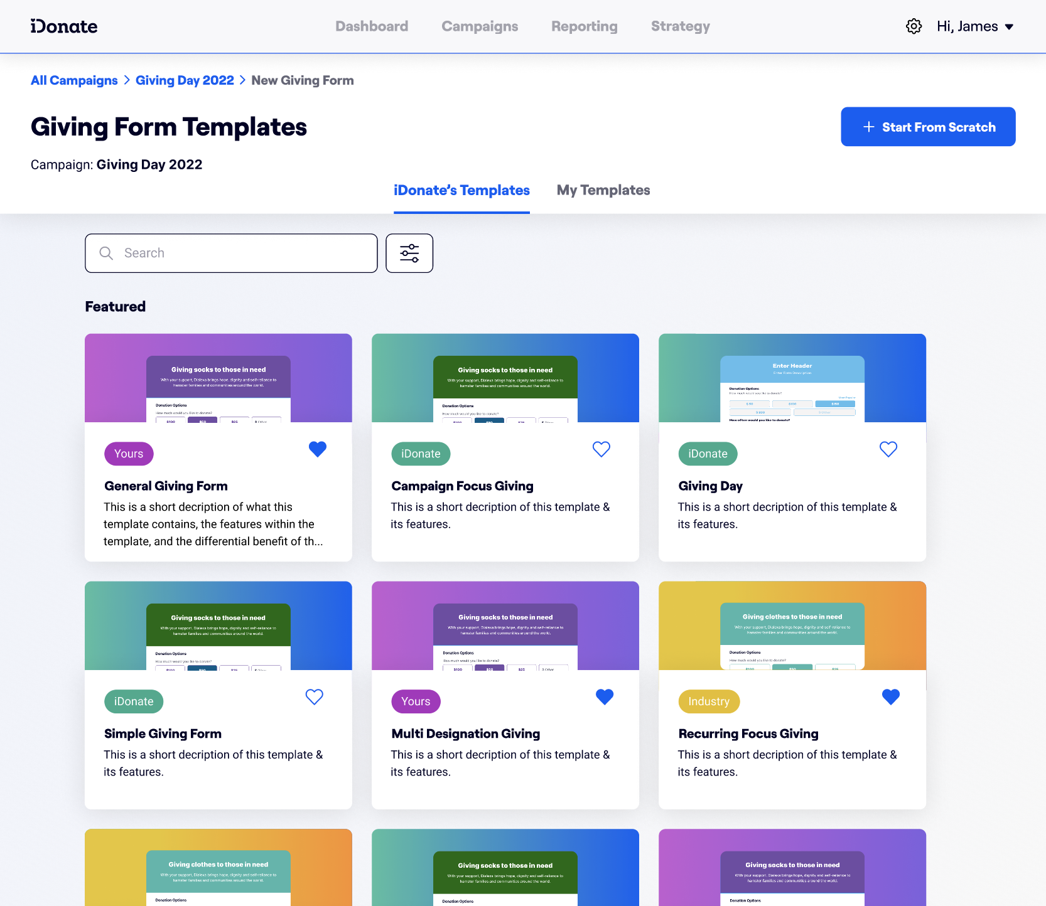Follow the Giving Day 2022 breadcrumb link
Viewport: 1046px width, 906px height.
(x=185, y=80)
